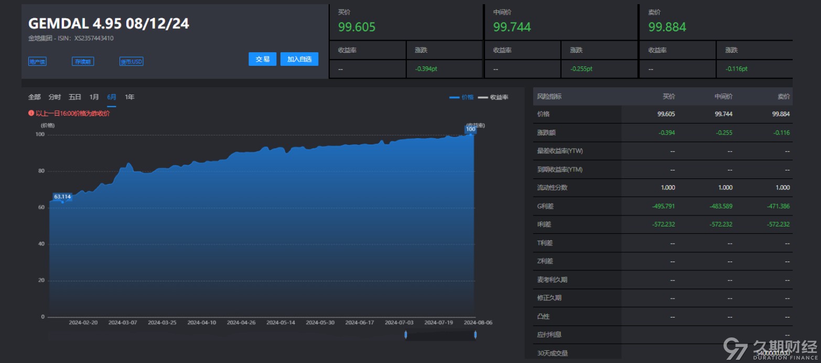Screen dimensions: 821x363
Task: Select the 分时 chart tab
Action: click(x=55, y=97)
